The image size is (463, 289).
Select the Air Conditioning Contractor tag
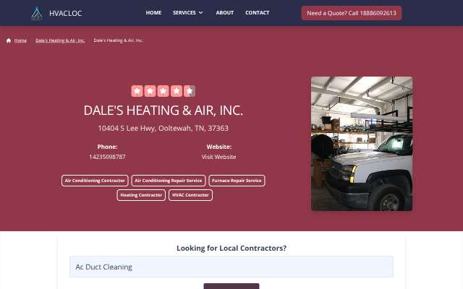[x=95, y=181]
